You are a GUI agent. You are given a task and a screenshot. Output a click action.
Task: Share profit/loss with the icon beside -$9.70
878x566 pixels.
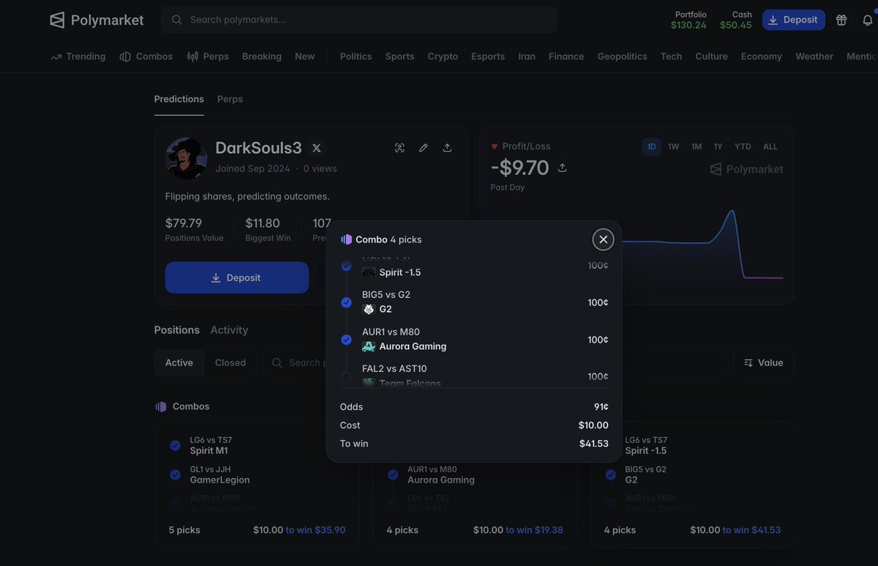point(562,168)
